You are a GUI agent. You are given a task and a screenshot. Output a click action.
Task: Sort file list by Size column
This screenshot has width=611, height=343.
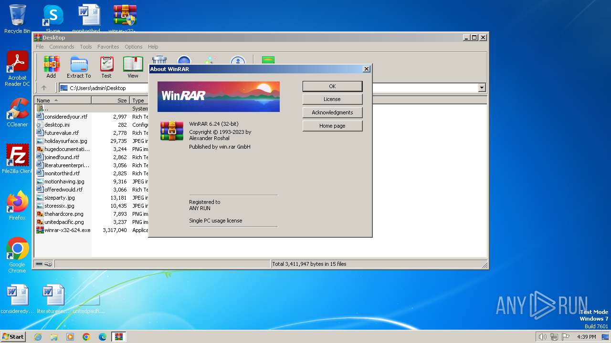[111, 101]
